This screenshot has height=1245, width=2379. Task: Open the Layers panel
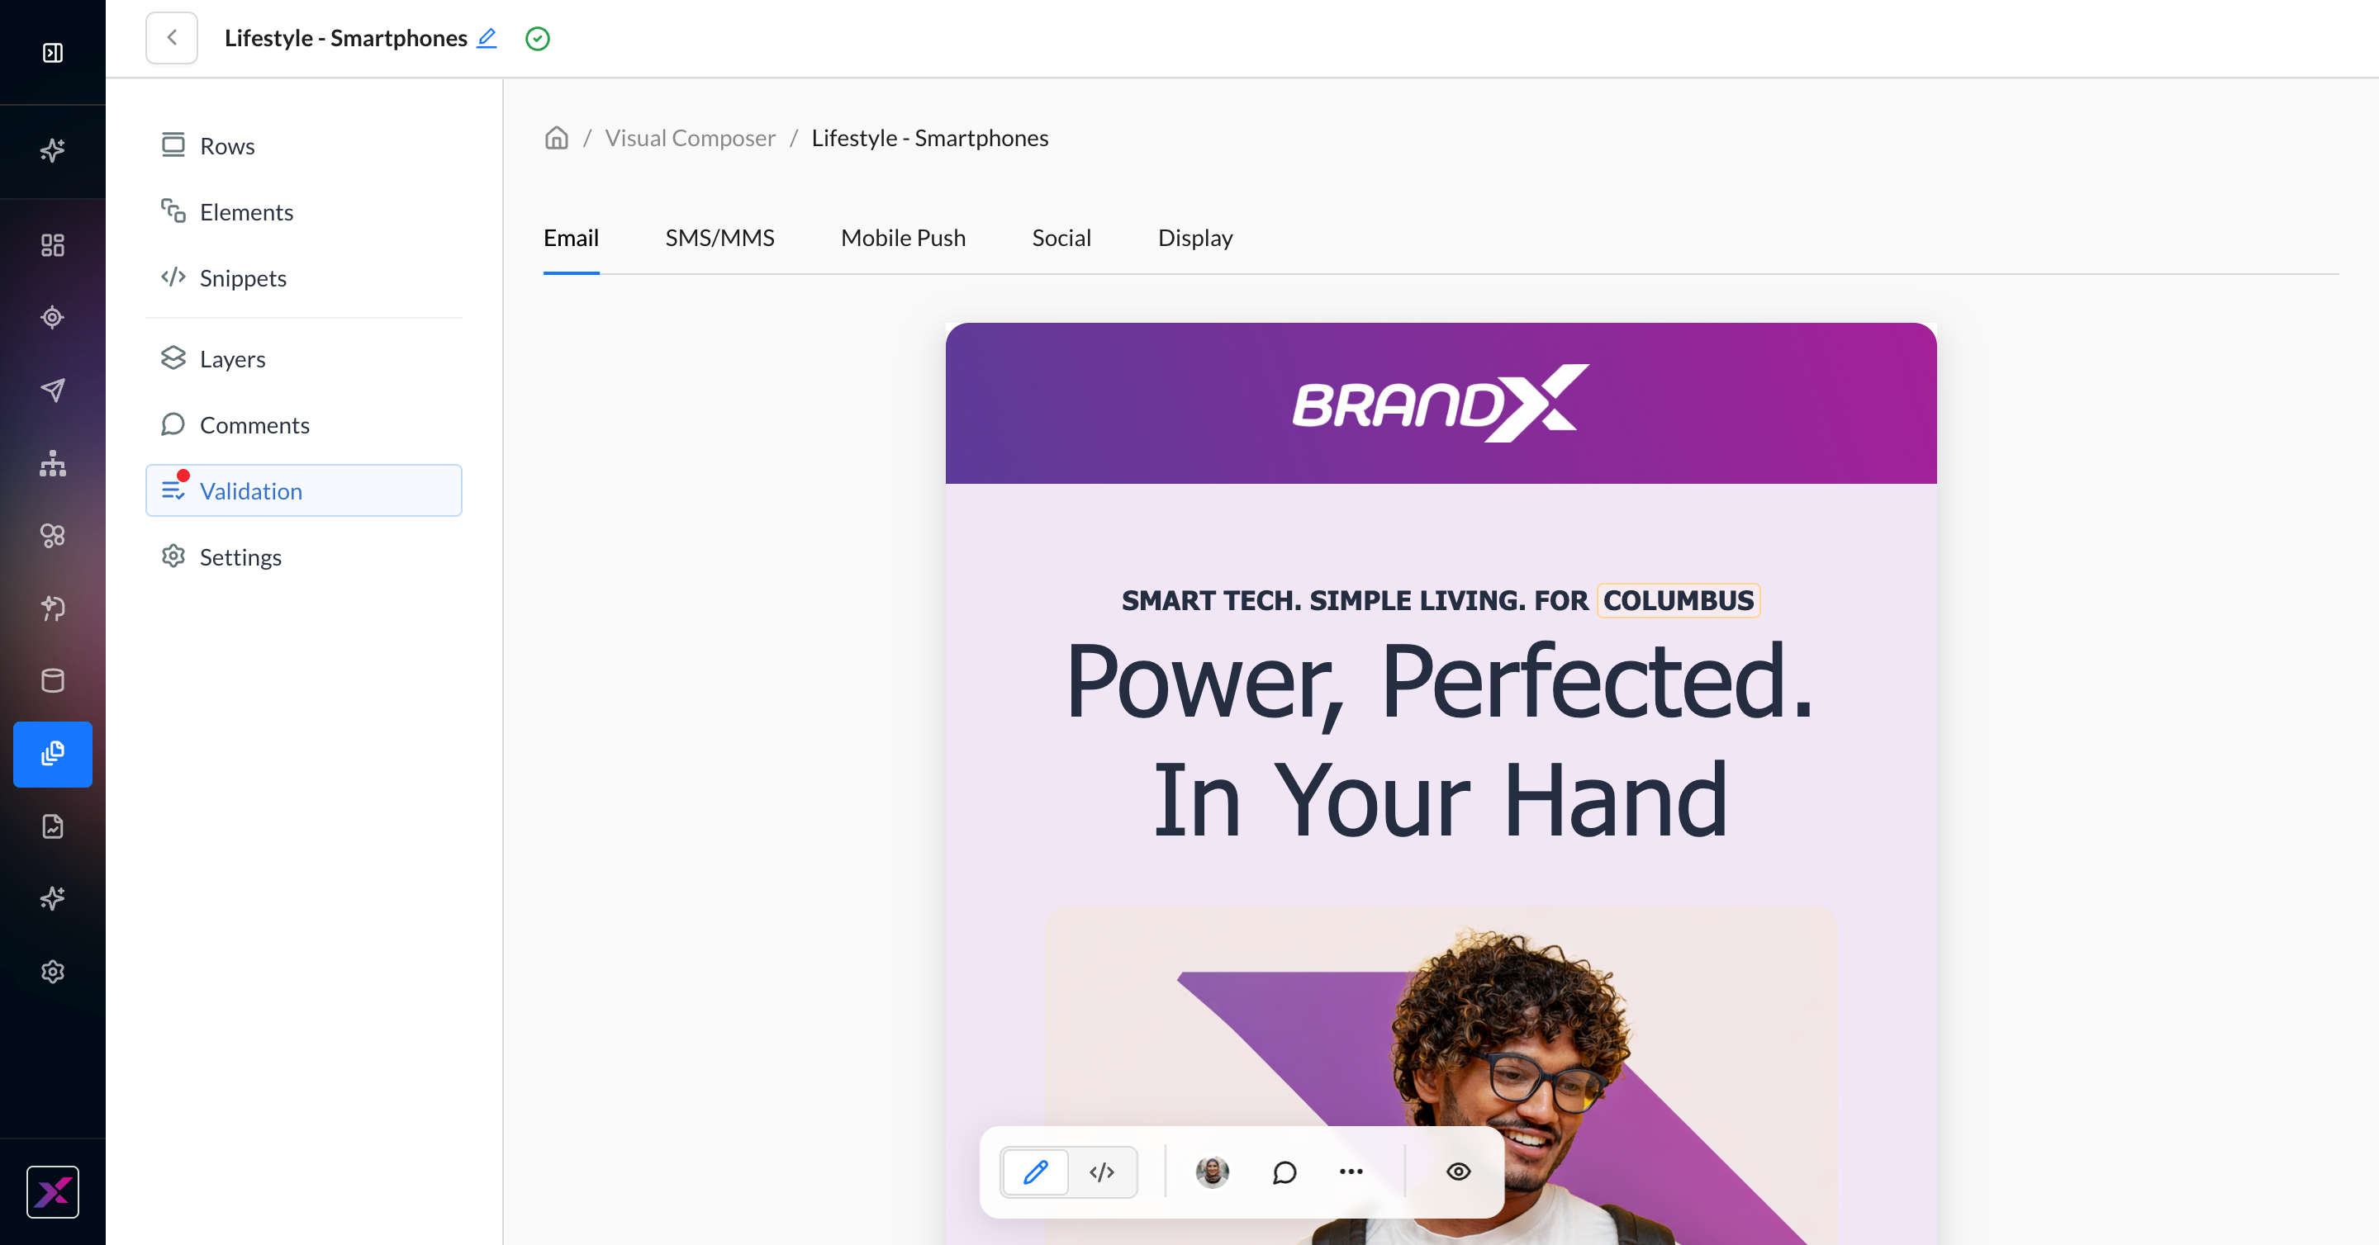[x=304, y=359]
